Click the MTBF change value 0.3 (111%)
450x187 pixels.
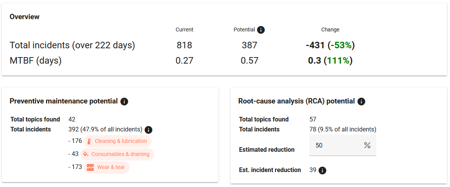(x=330, y=61)
